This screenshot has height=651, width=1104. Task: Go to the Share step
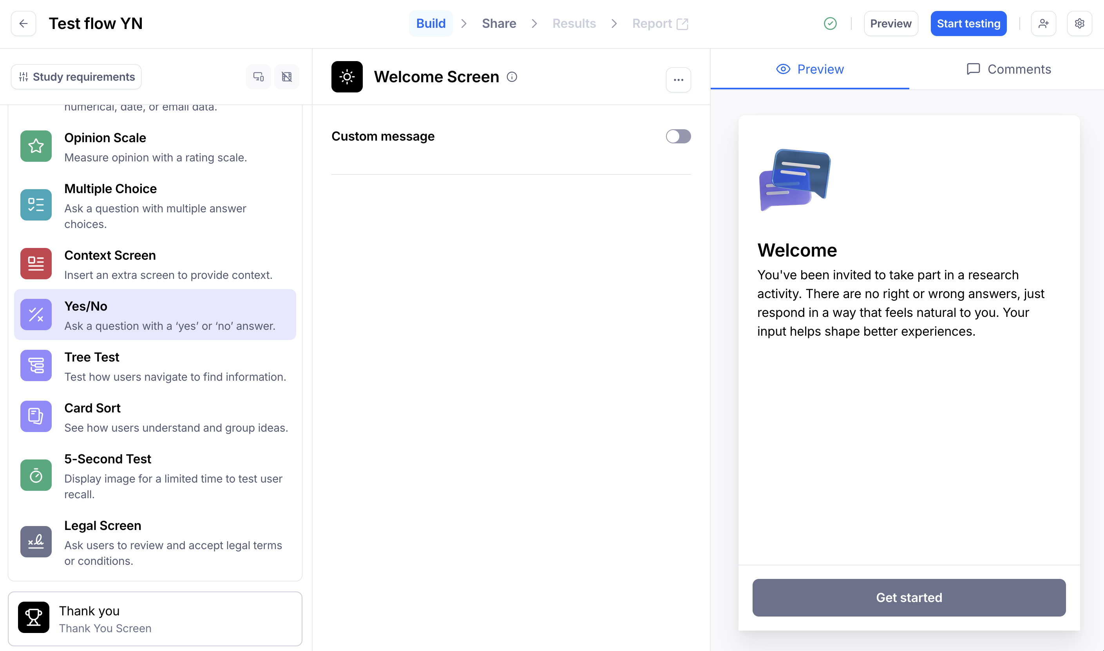click(x=499, y=24)
